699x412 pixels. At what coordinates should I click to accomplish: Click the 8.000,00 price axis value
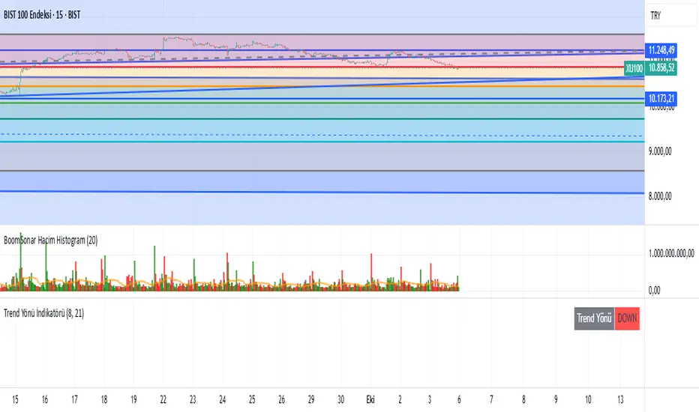click(660, 196)
